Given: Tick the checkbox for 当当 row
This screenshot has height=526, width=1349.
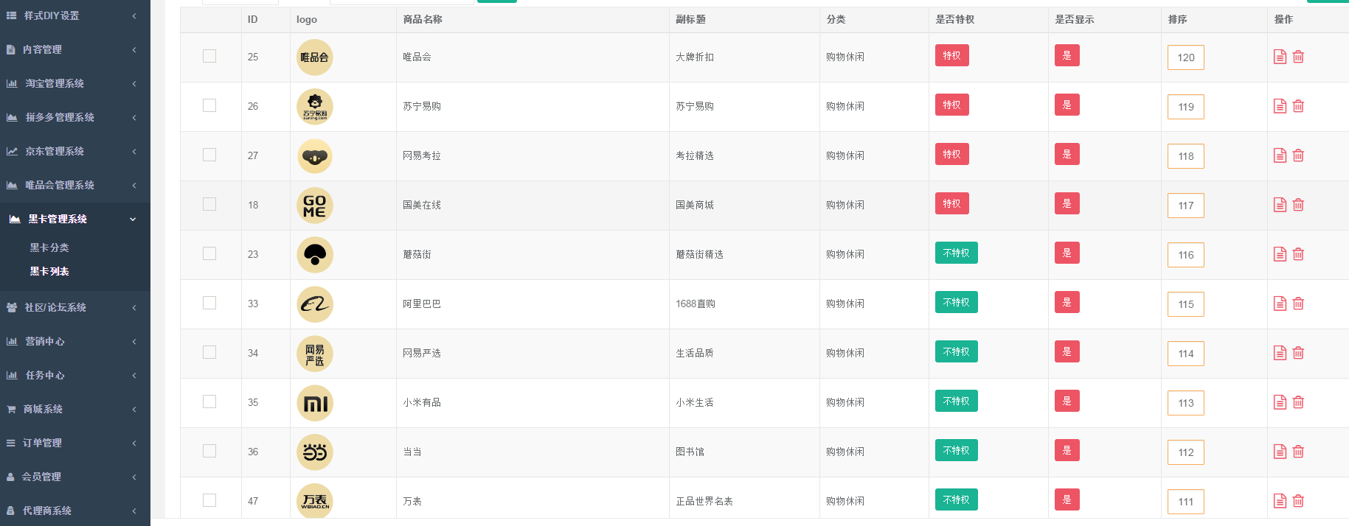Looking at the screenshot, I should click(209, 451).
